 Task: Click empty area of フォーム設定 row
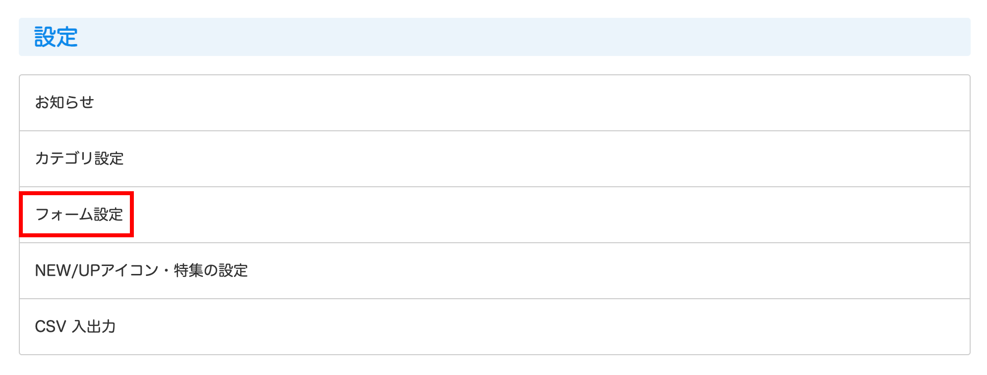tap(496, 214)
